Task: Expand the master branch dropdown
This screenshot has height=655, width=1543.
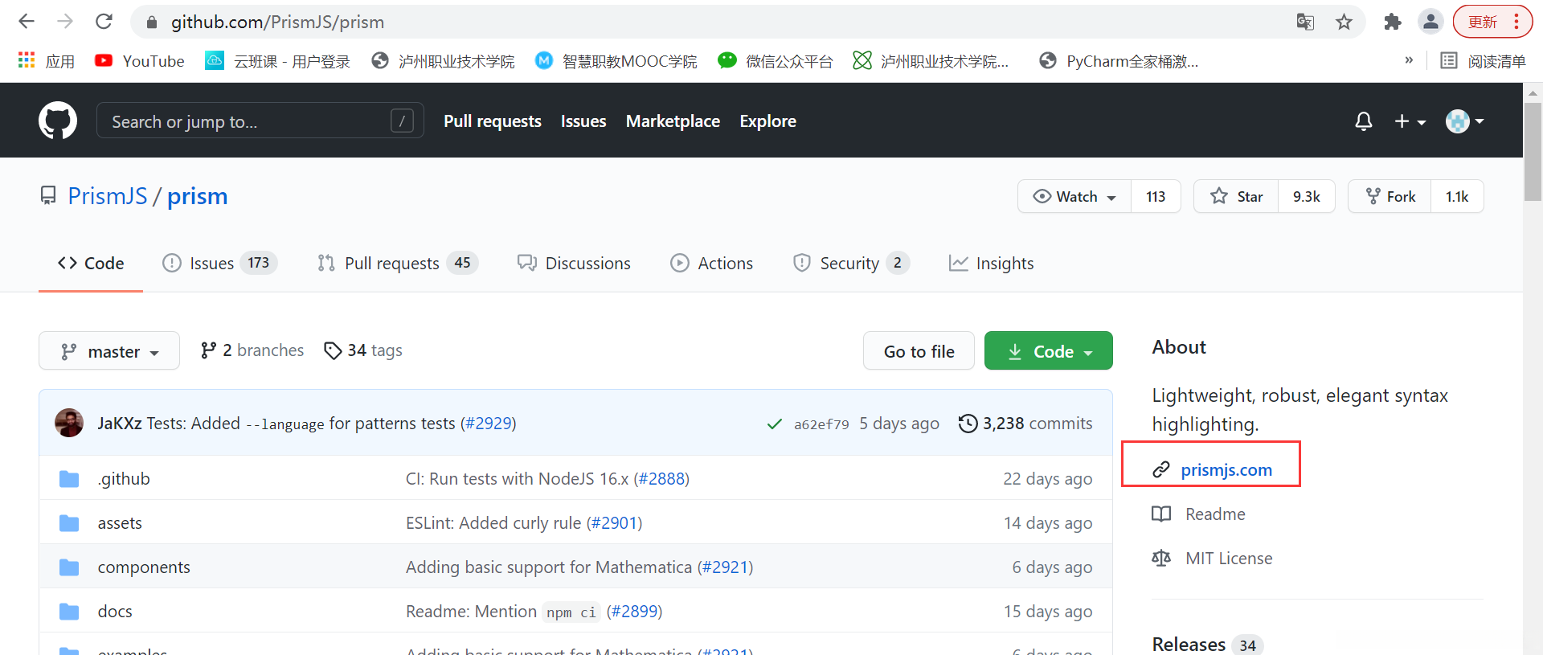Action: click(109, 351)
